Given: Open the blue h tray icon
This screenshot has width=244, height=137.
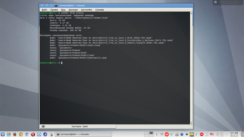Looking at the screenshot, I should tap(172, 134).
